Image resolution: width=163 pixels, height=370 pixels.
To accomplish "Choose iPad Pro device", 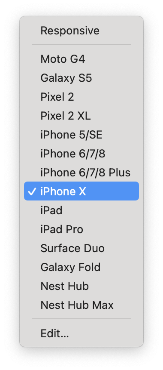I will (81, 229).
